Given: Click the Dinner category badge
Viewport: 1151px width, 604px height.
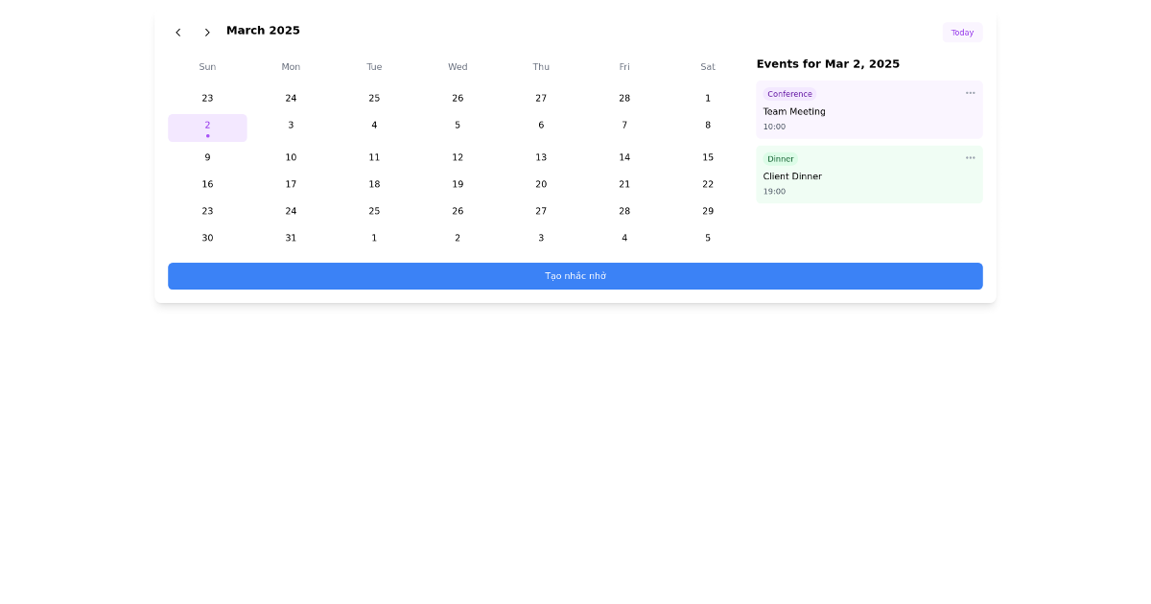Looking at the screenshot, I should click(x=781, y=158).
